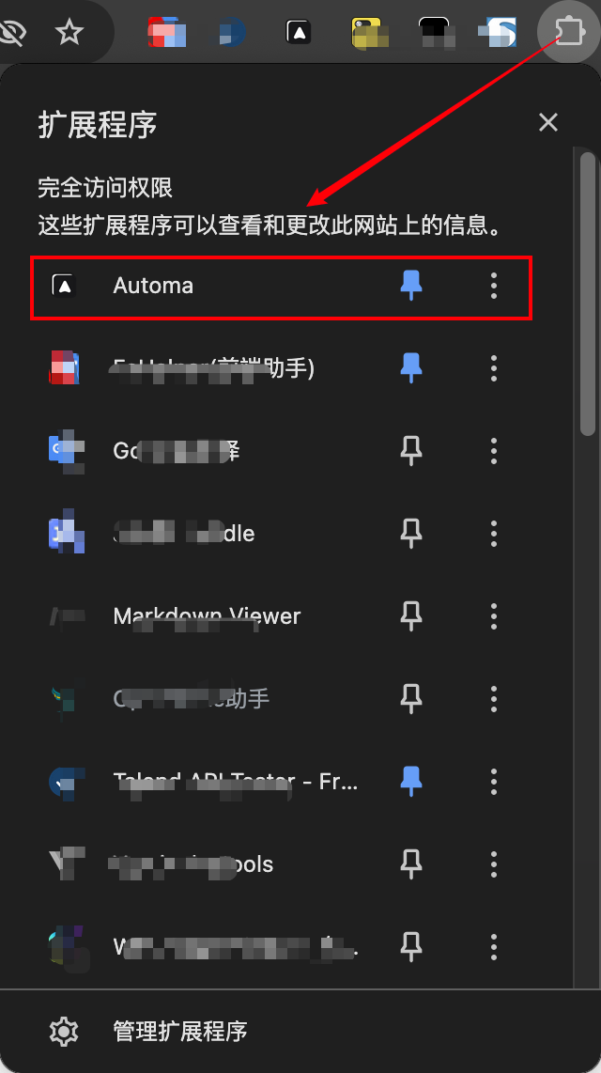Screen dimensions: 601x1073
Task: Open more options for Markdown Viewer
Action: pos(494,616)
